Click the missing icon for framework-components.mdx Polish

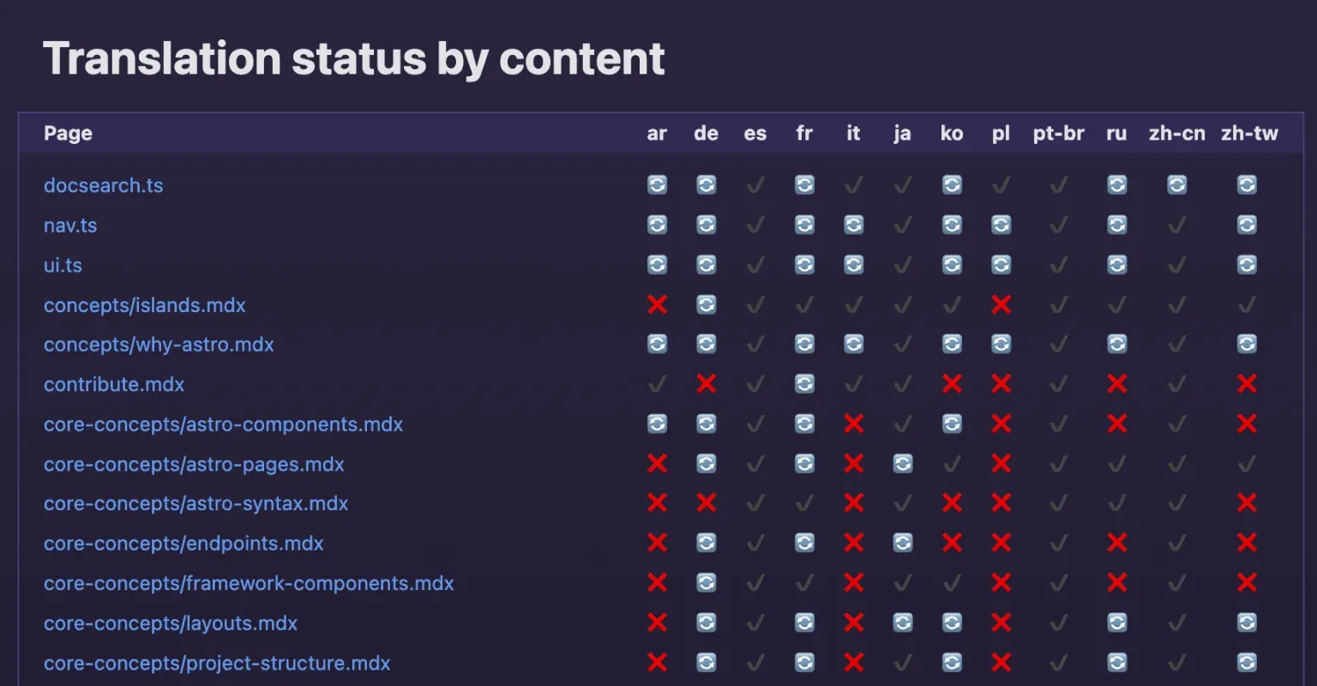coord(1001,583)
